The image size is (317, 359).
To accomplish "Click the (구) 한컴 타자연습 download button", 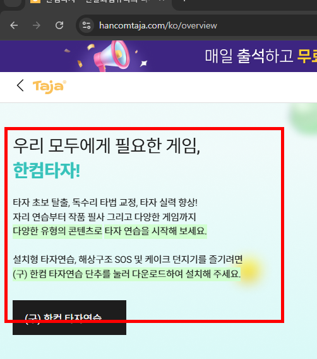I will (x=69, y=317).
